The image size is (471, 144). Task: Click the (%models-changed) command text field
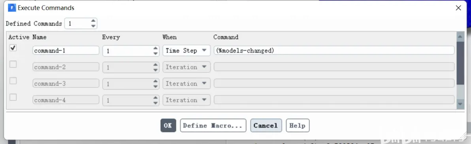(x=334, y=51)
